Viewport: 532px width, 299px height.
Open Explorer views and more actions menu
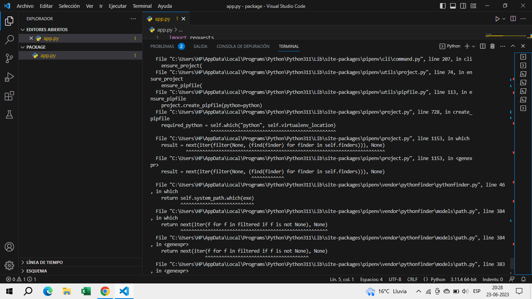pos(133,19)
